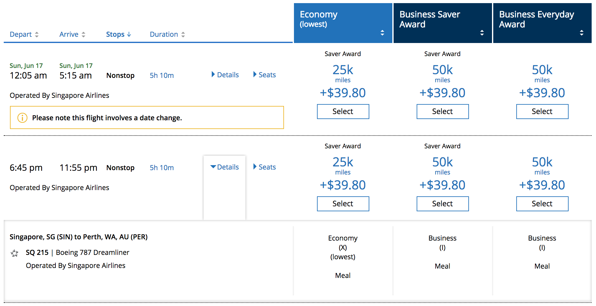Image resolution: width=596 pixels, height=306 pixels.
Task: Expand Seats for the 6:45 pm flight
Action: pyautogui.click(x=265, y=167)
